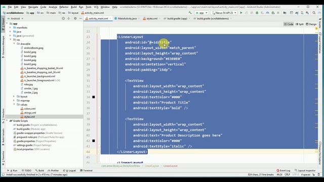Collapse the drawable folder
The height and width of the screenshot is (182, 324).
tap(14, 44)
